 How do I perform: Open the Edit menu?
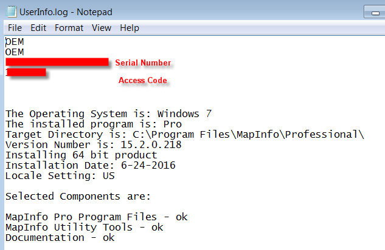[38, 28]
